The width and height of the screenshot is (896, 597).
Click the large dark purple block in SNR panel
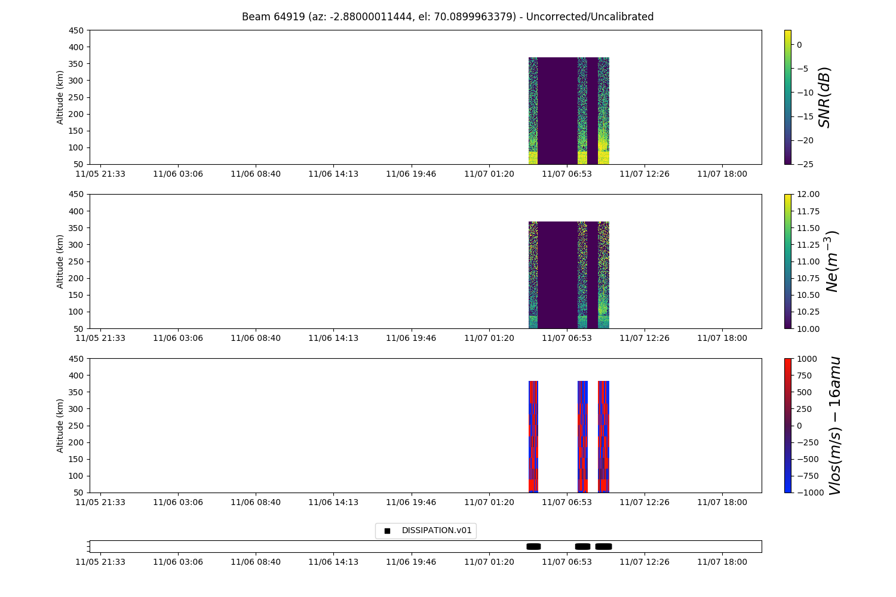coord(557,110)
